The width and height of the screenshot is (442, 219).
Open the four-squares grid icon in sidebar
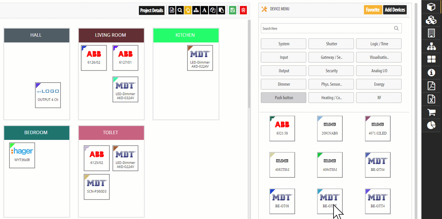click(x=432, y=59)
